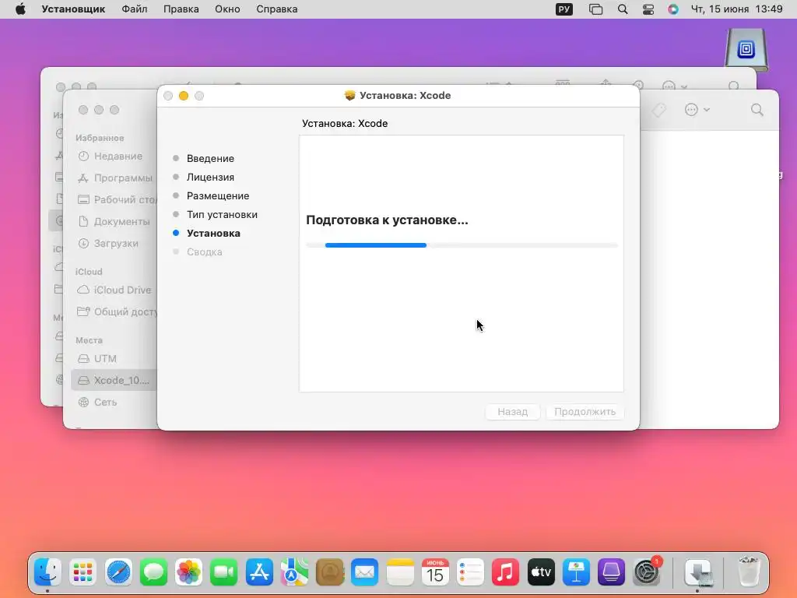Click the Продолжить button in the installer

tap(585, 411)
